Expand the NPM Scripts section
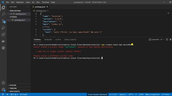 click(x=8, y=91)
